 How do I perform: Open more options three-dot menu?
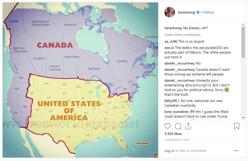[x=236, y=151]
